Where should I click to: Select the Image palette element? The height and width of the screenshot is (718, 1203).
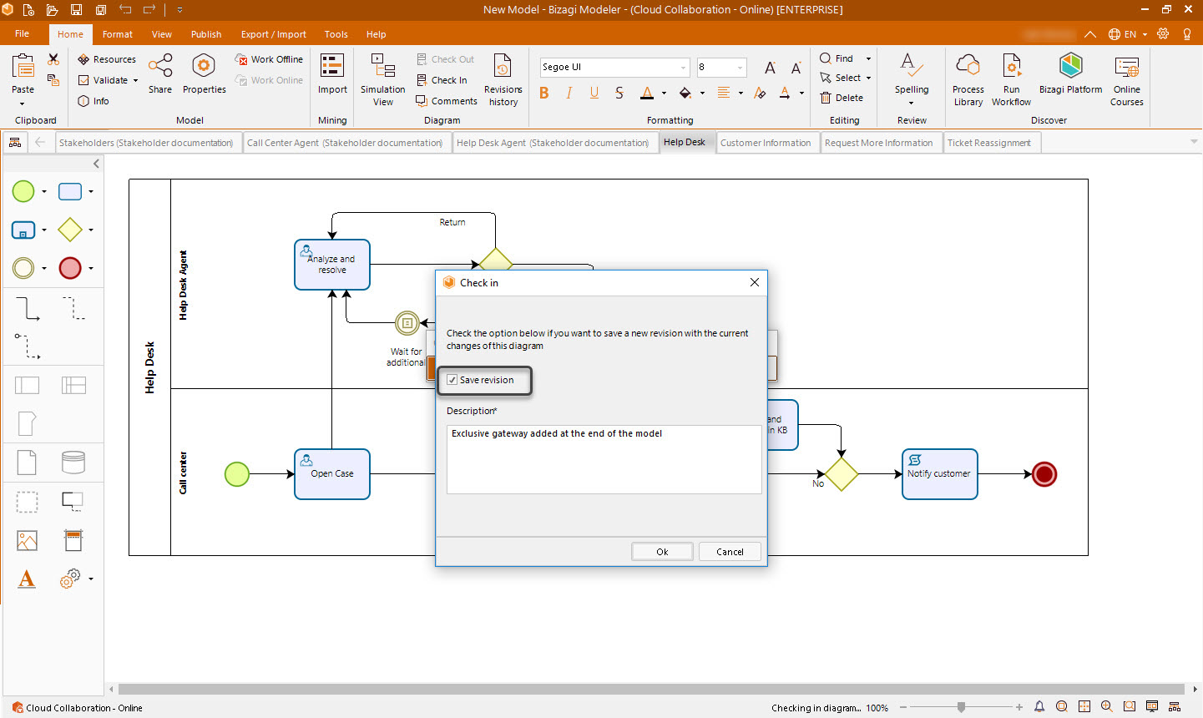click(27, 541)
